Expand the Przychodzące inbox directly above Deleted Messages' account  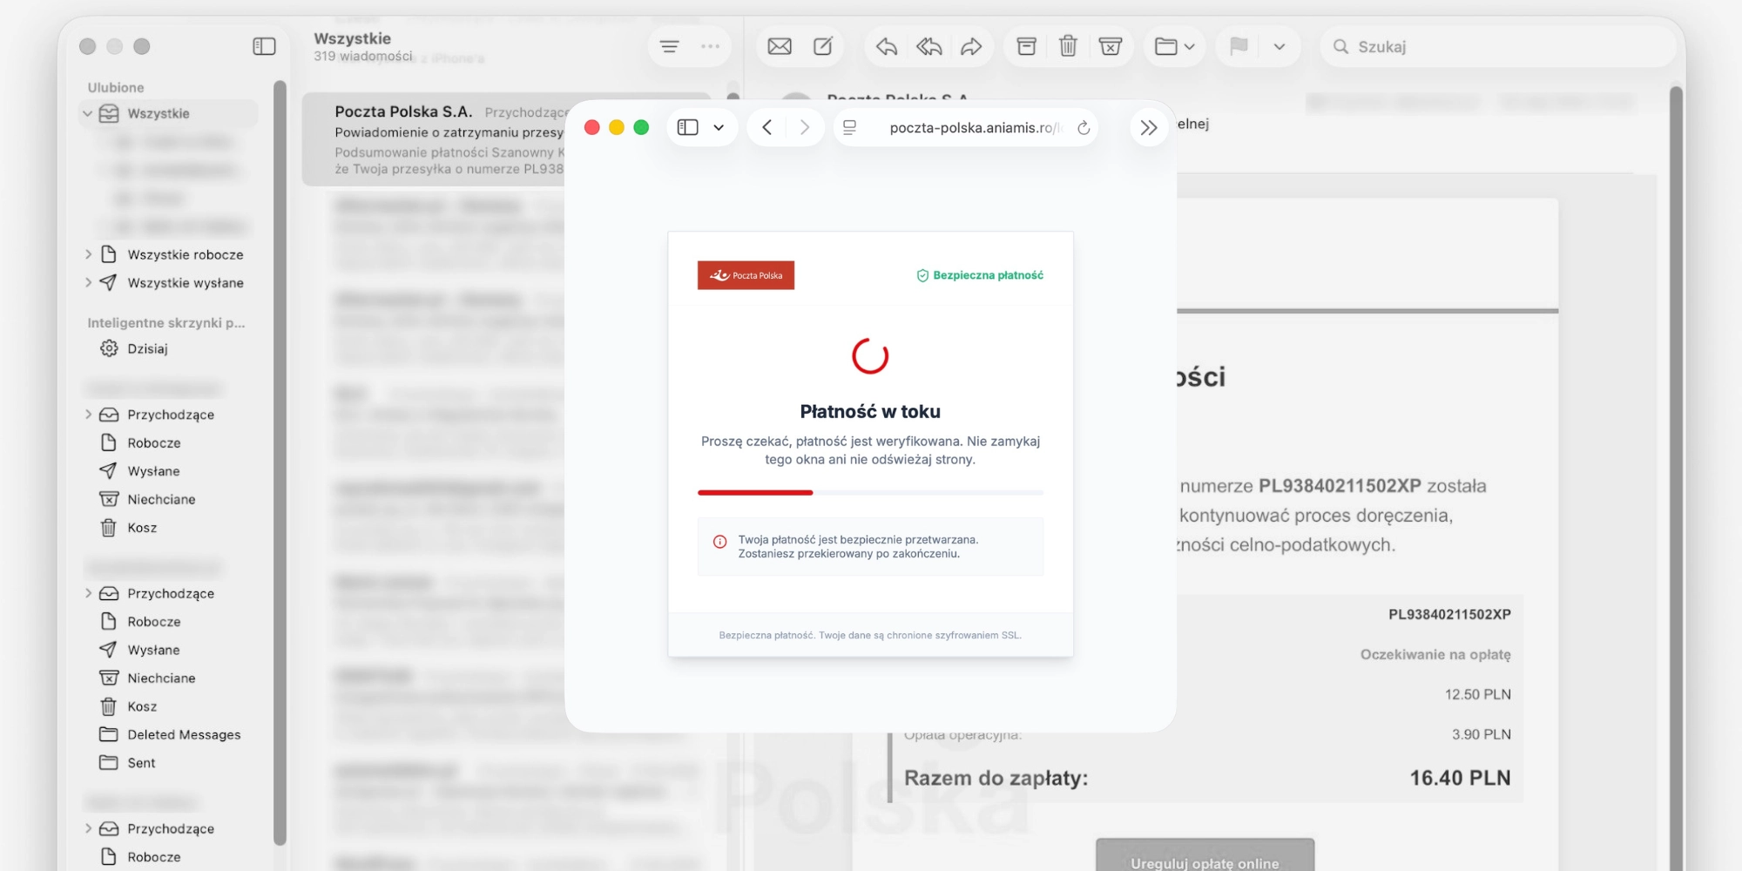(88, 593)
